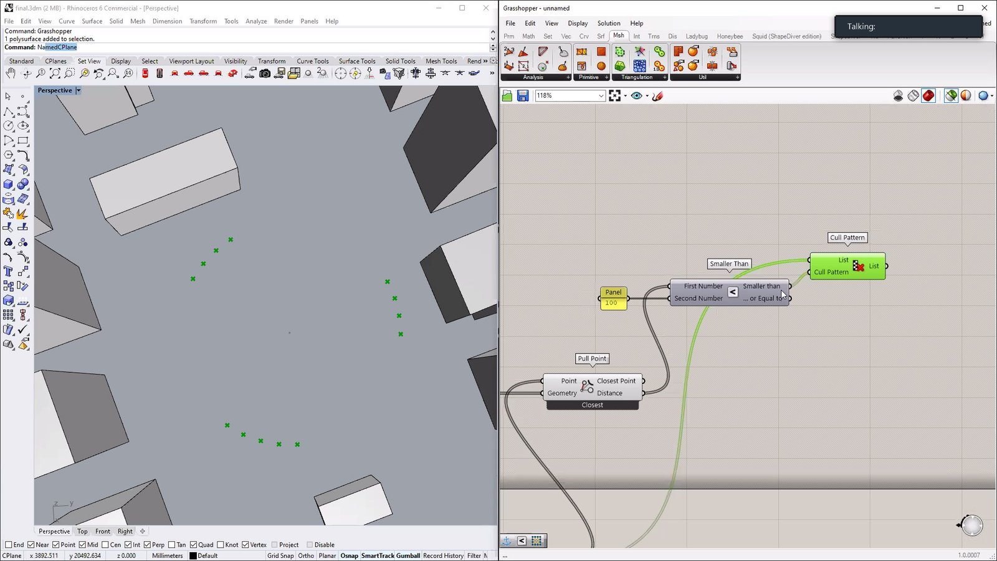The width and height of the screenshot is (997, 561).
Task: Expand the Grasshopper preview eye dropdown arrow
Action: click(647, 96)
